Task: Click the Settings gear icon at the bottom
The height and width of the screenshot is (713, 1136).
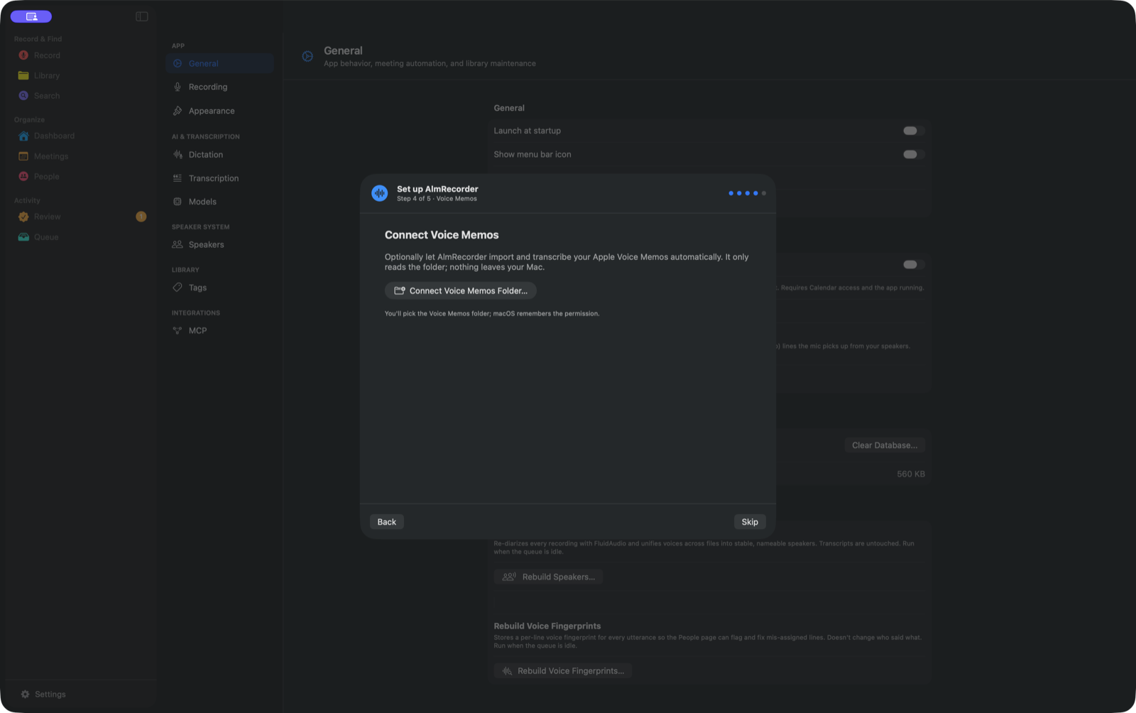Action: pos(26,695)
